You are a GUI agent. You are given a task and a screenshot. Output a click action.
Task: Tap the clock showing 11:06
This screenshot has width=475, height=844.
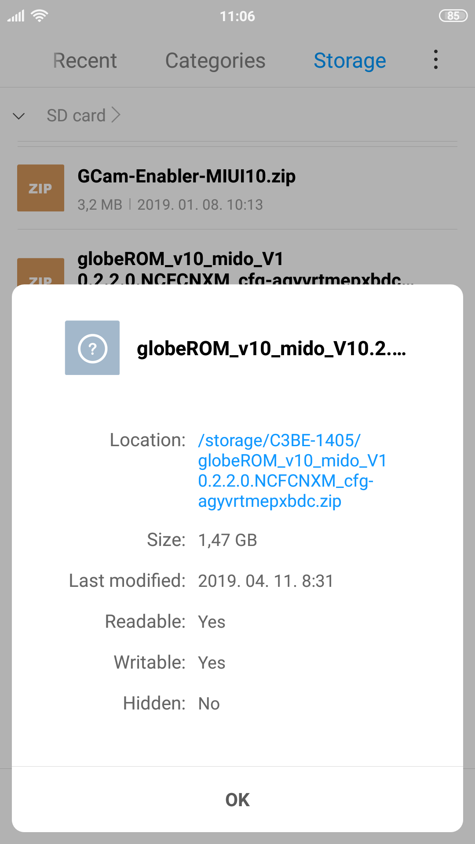(237, 16)
